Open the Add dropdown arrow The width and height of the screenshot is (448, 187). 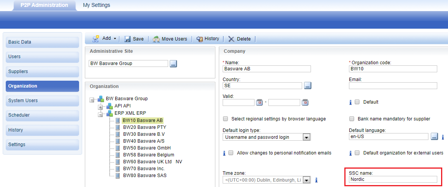(115, 39)
